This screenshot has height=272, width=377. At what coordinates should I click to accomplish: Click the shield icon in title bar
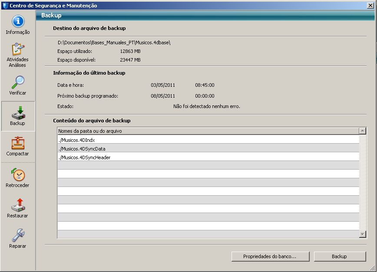click(x=5, y=6)
